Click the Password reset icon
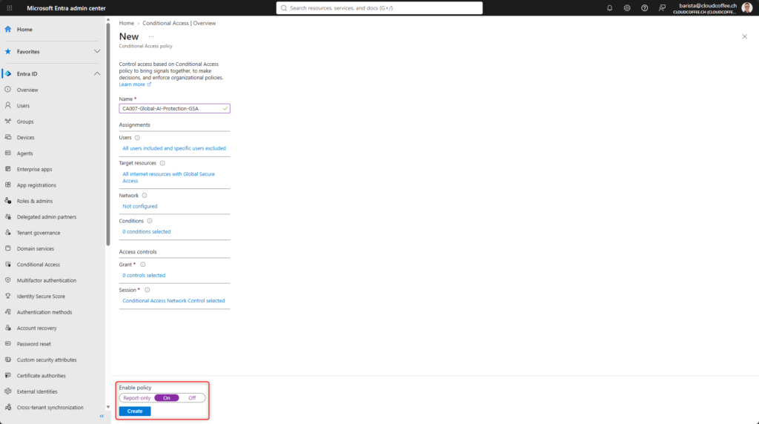This screenshot has width=759, height=424. tap(7, 344)
